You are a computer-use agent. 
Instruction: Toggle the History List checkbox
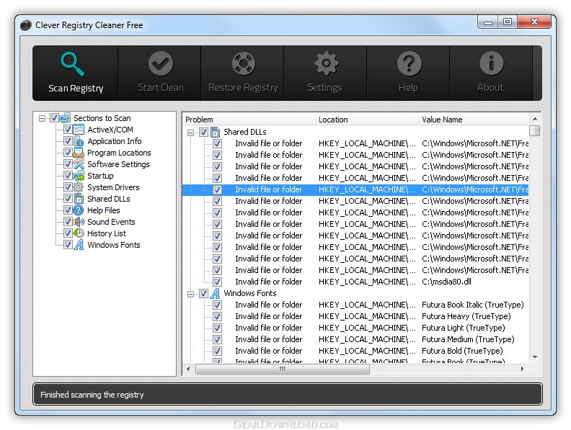(68, 233)
